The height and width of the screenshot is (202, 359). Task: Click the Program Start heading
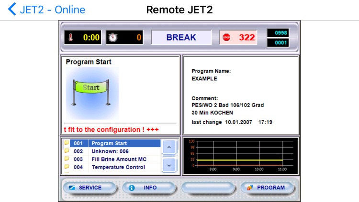pyautogui.click(x=89, y=62)
